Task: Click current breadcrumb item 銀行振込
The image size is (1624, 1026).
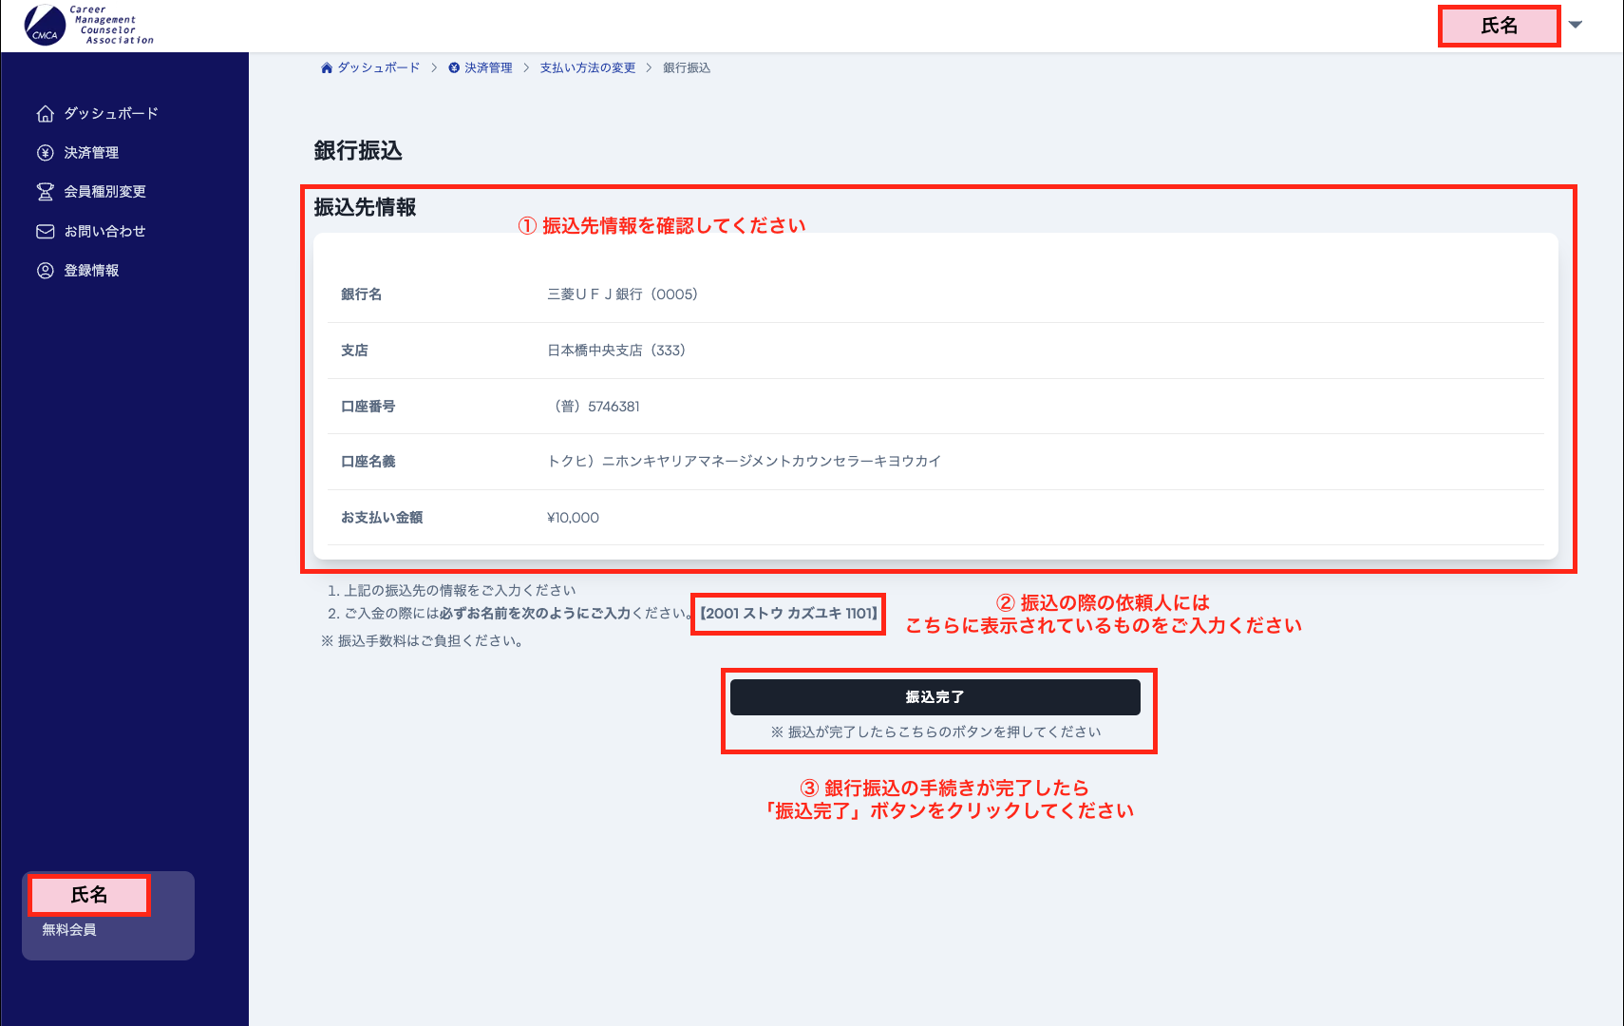Action: (687, 68)
